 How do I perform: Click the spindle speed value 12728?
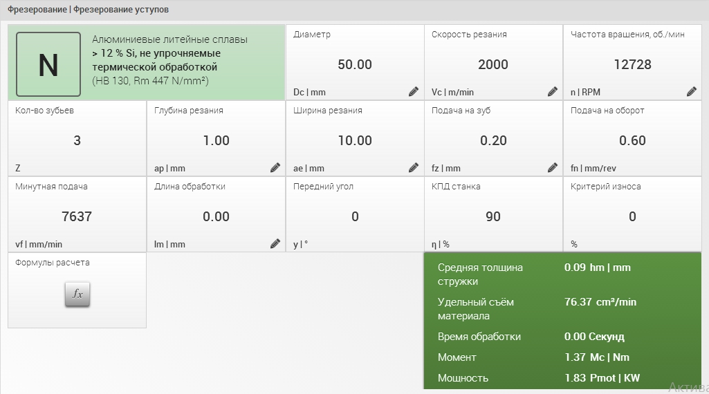pyautogui.click(x=632, y=65)
